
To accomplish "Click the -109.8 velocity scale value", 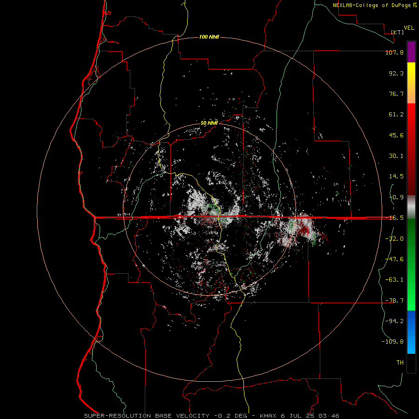I will click(392, 342).
